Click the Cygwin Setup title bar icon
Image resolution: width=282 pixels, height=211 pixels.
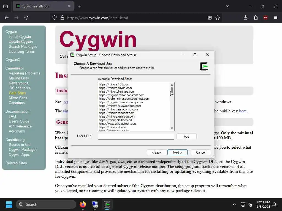pyautogui.click(x=72, y=55)
